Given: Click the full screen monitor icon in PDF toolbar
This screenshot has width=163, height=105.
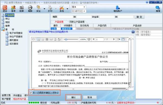Looking at the screenshot, I should coord(89,39).
